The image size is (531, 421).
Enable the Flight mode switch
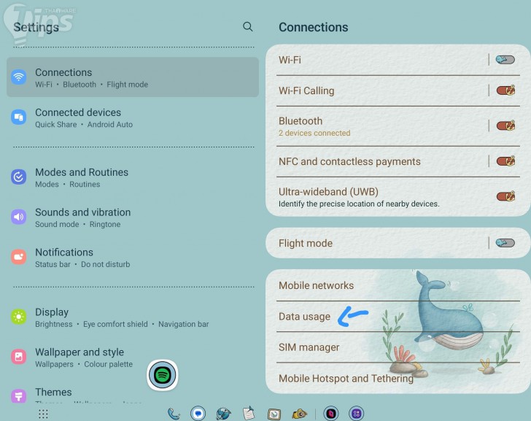coord(505,243)
